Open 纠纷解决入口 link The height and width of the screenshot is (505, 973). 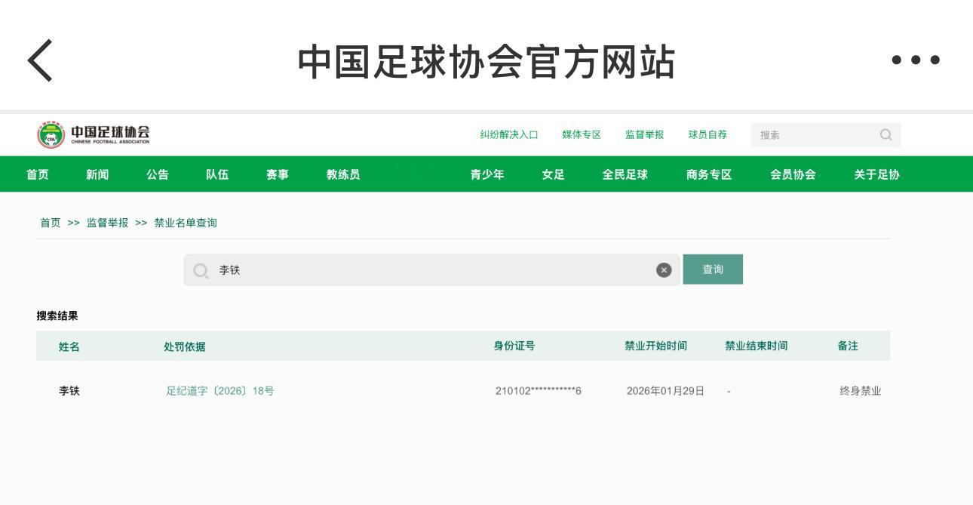[x=509, y=135]
